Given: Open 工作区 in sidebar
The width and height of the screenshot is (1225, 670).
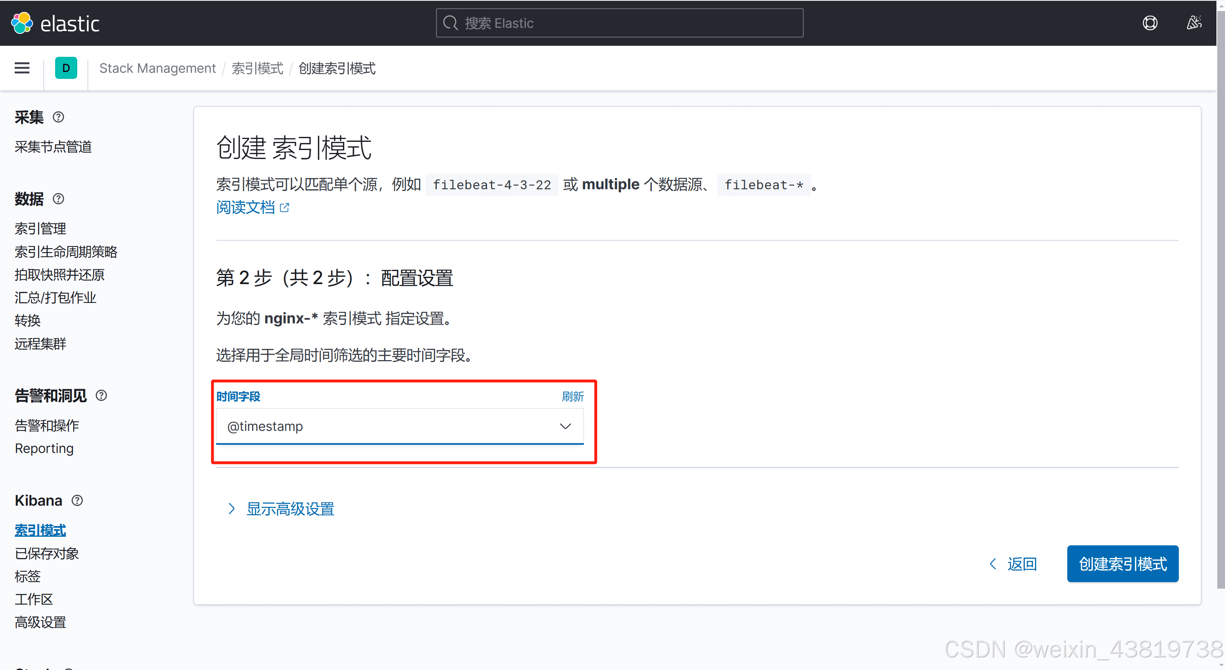Looking at the screenshot, I should [34, 599].
